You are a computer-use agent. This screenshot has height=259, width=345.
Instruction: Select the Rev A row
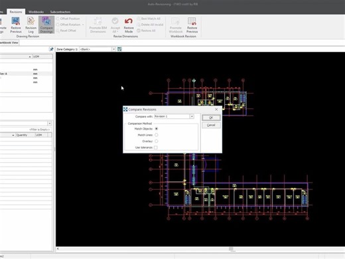[x=26, y=74]
